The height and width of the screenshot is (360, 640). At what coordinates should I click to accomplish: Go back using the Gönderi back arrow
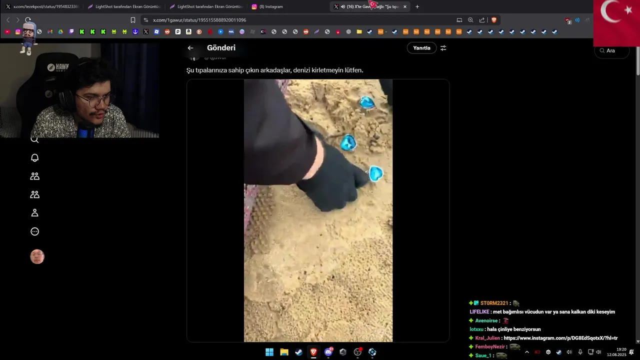pyautogui.click(x=190, y=48)
